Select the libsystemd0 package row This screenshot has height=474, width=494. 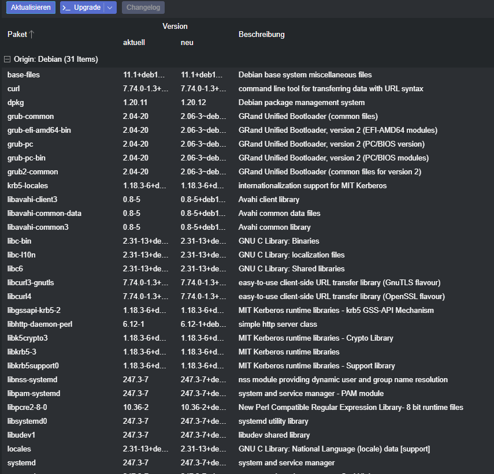click(x=248, y=421)
